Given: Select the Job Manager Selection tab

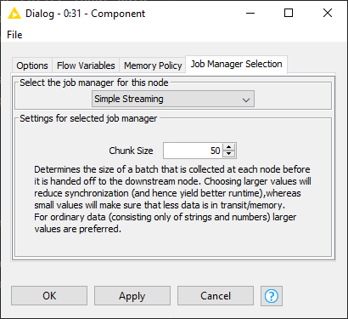Looking at the screenshot, I should coord(236,64).
